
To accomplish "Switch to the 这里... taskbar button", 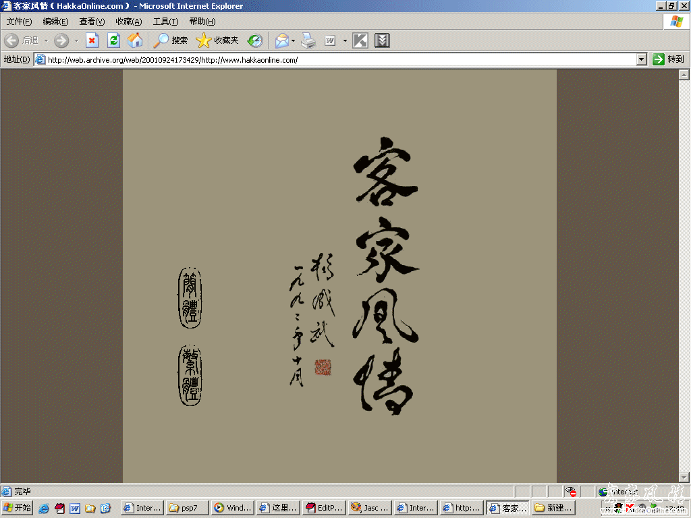I will pos(278,508).
